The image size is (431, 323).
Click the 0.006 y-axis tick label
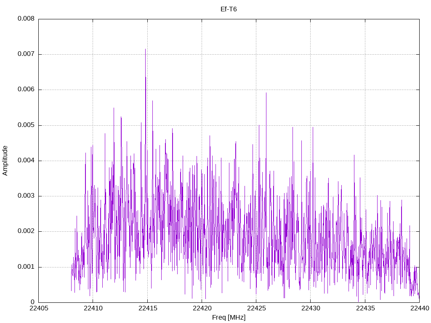click(x=26, y=89)
